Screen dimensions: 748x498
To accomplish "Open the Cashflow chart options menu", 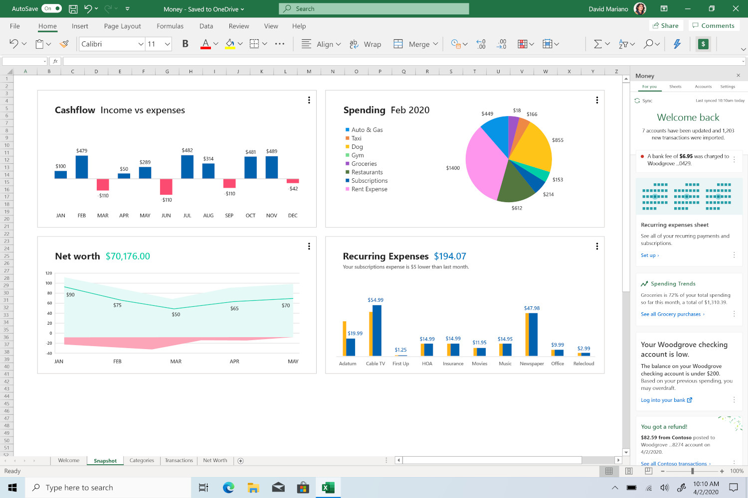I will point(309,100).
